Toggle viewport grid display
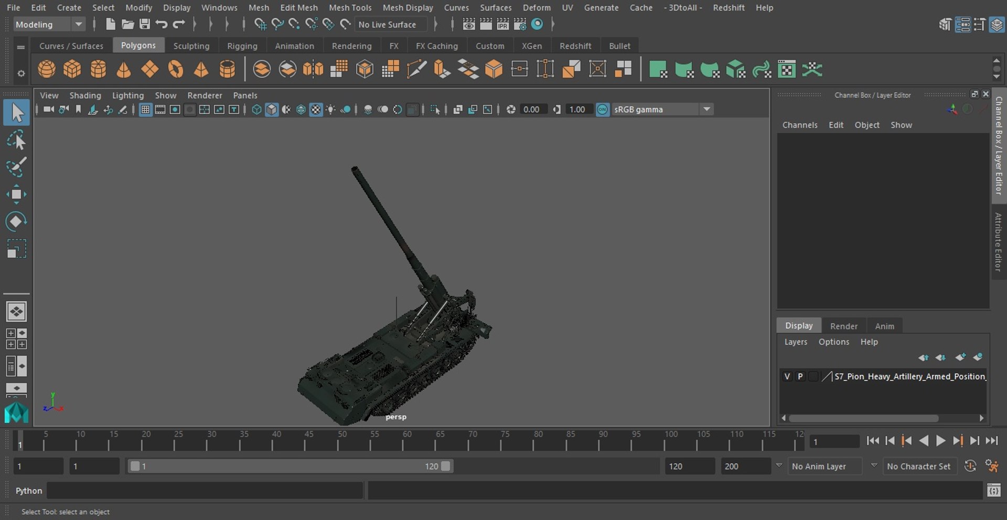The width and height of the screenshot is (1007, 520). [x=145, y=109]
